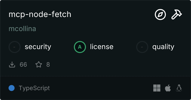Click the star count 8
Viewport: 191px width, 100px height.
point(48,65)
